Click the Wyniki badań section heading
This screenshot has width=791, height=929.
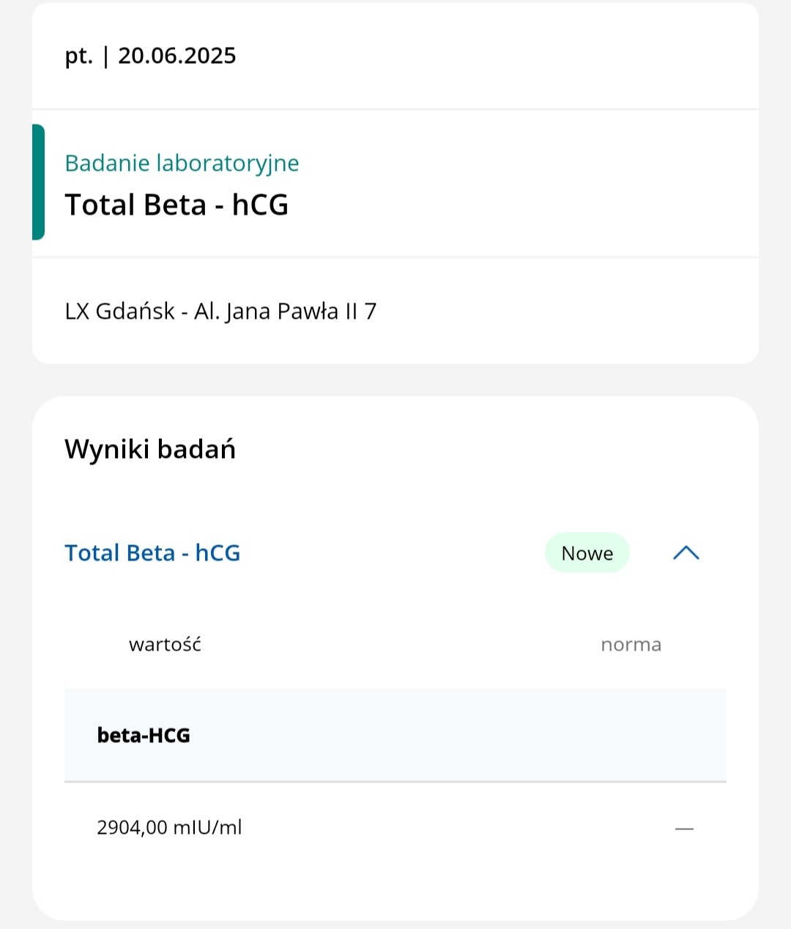tap(150, 449)
